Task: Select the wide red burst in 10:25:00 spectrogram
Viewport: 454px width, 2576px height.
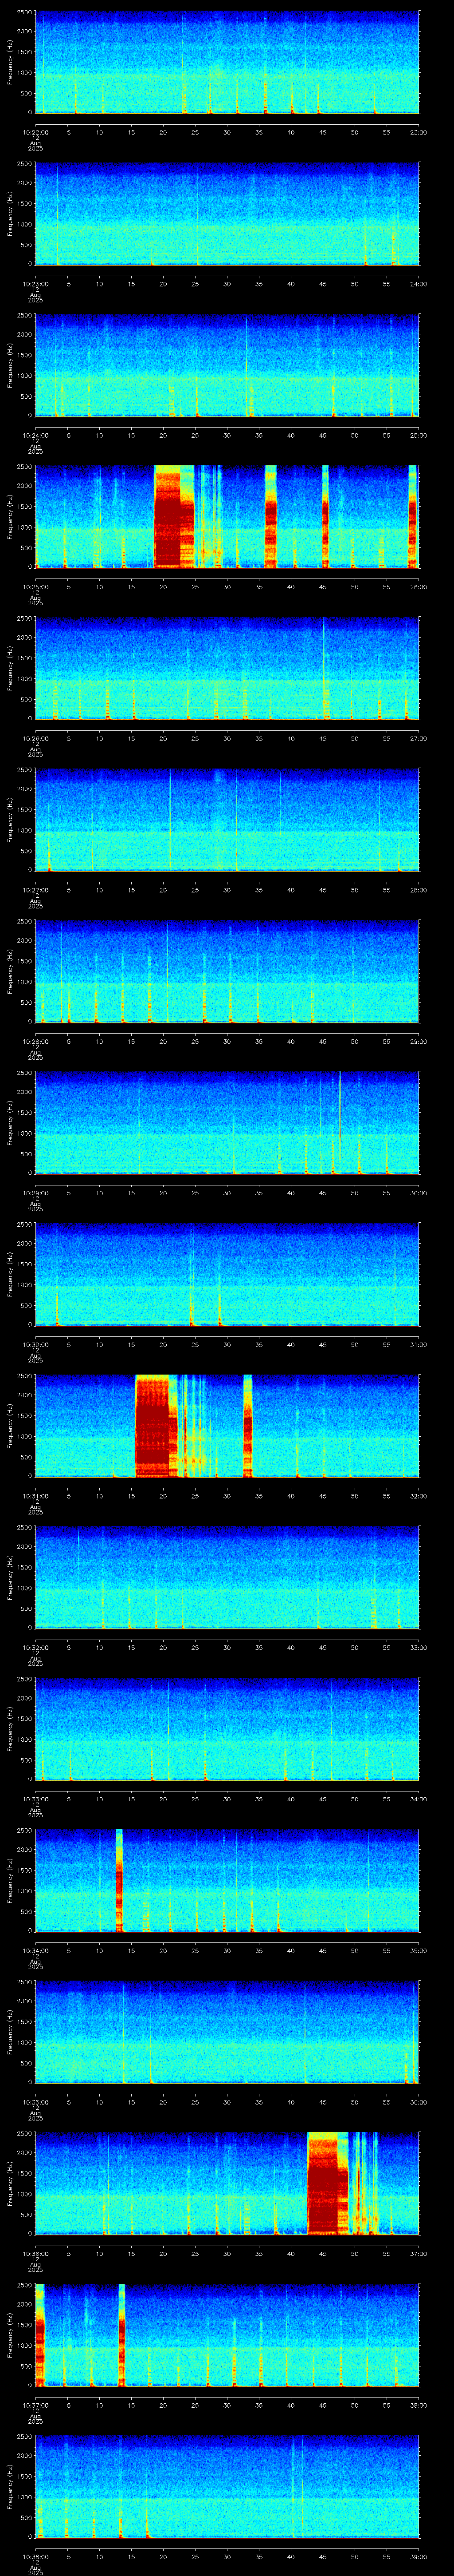Action: 174,516
